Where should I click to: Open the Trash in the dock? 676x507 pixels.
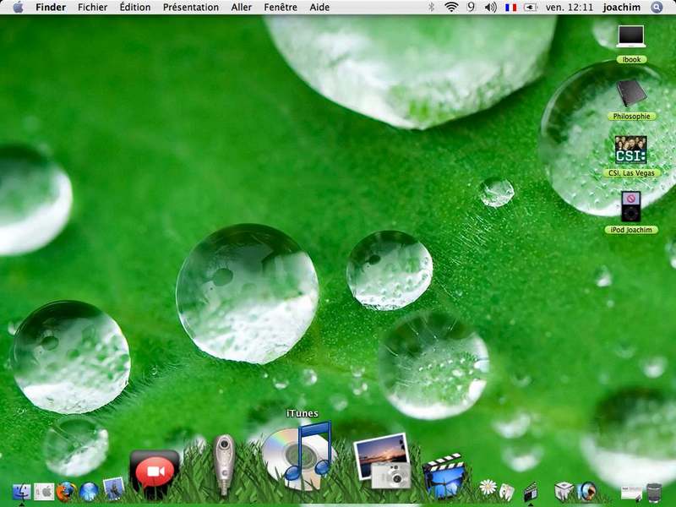pyautogui.click(x=653, y=492)
